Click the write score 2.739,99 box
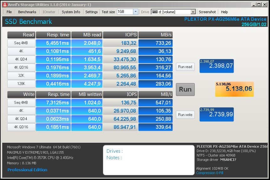This screenshot has height=180, width=270. pyautogui.click(x=217, y=114)
